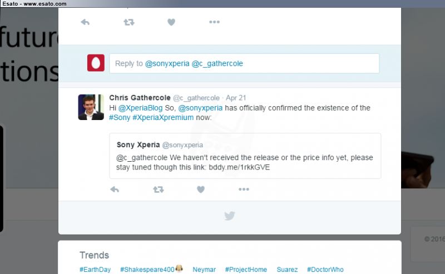Click the bddy.me/1rkkGVE link text

tap(239, 167)
